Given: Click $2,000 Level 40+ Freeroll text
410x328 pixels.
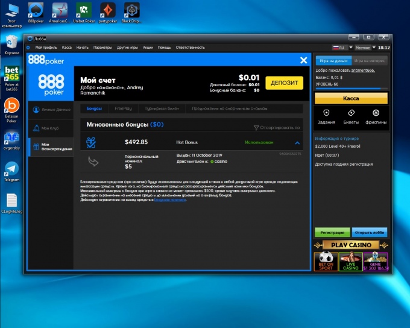Looking at the screenshot, I should tap(338, 147).
